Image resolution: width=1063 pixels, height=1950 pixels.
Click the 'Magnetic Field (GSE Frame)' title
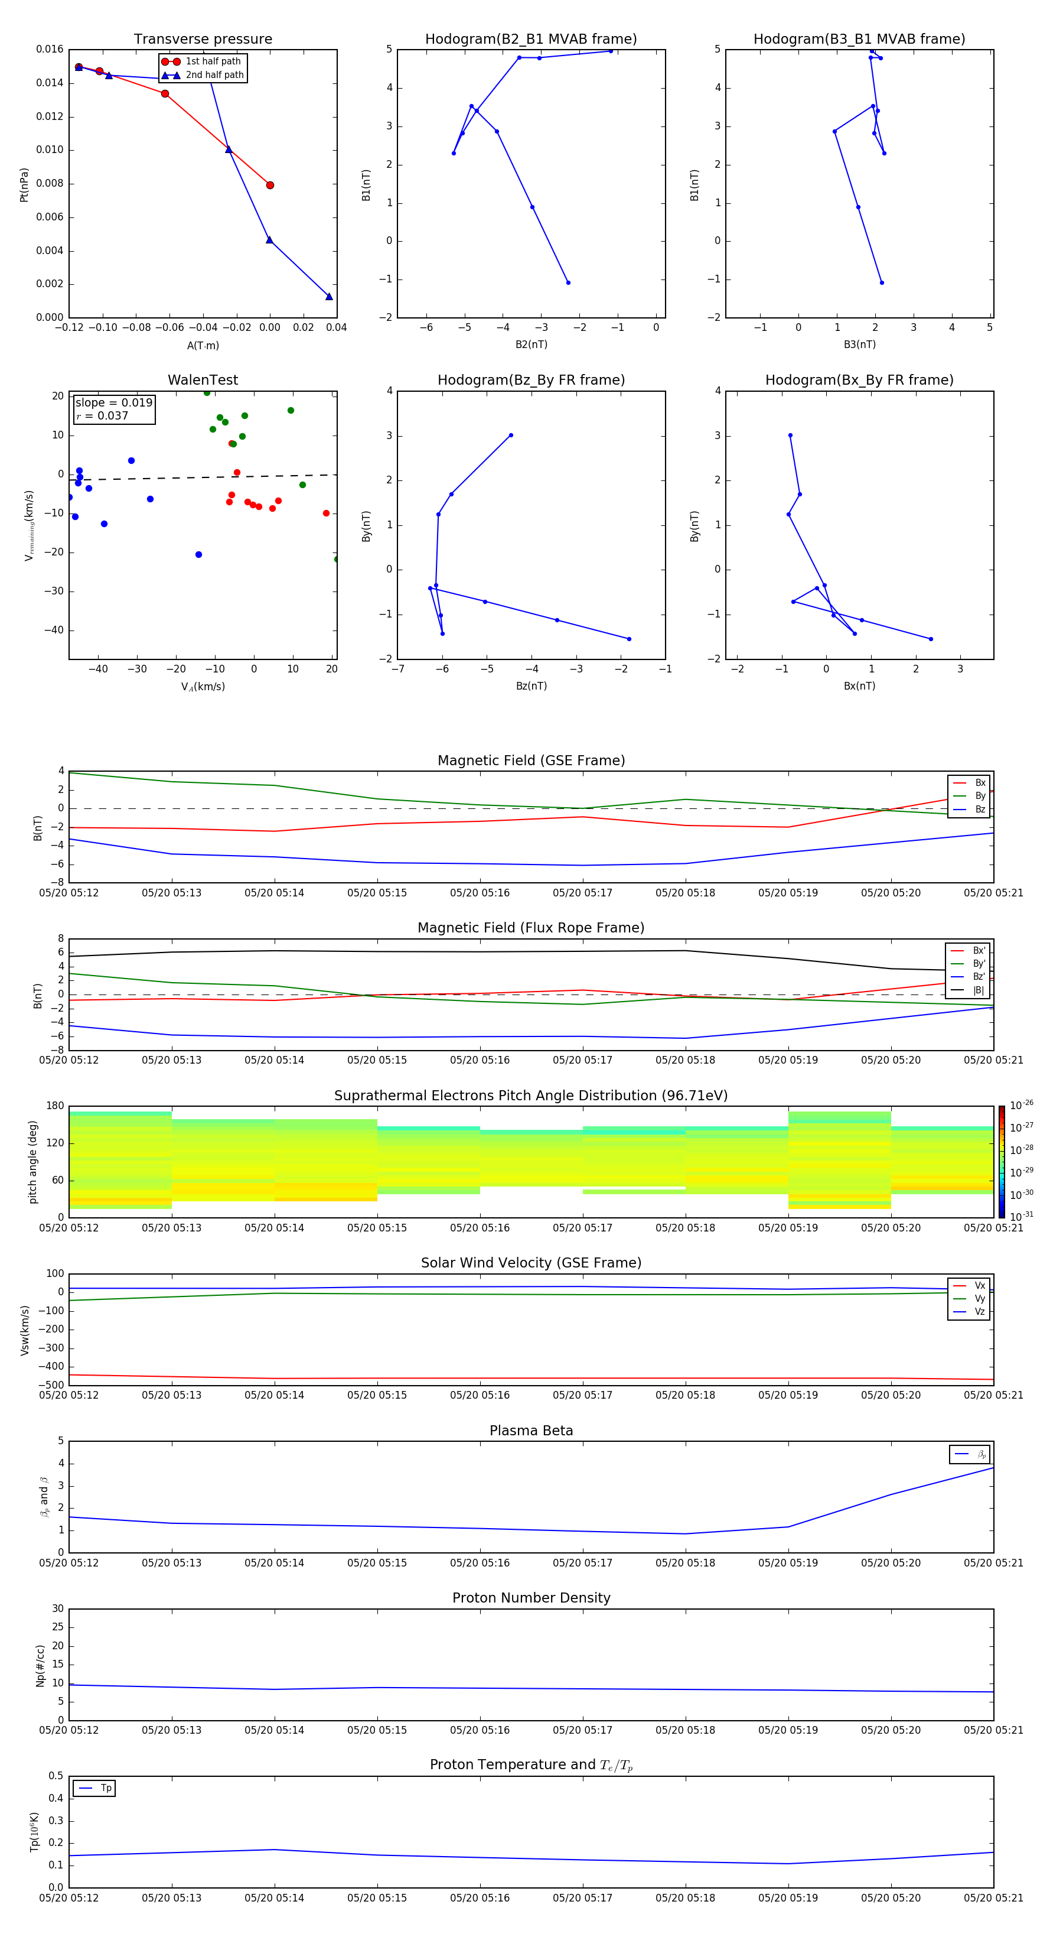(x=531, y=760)
